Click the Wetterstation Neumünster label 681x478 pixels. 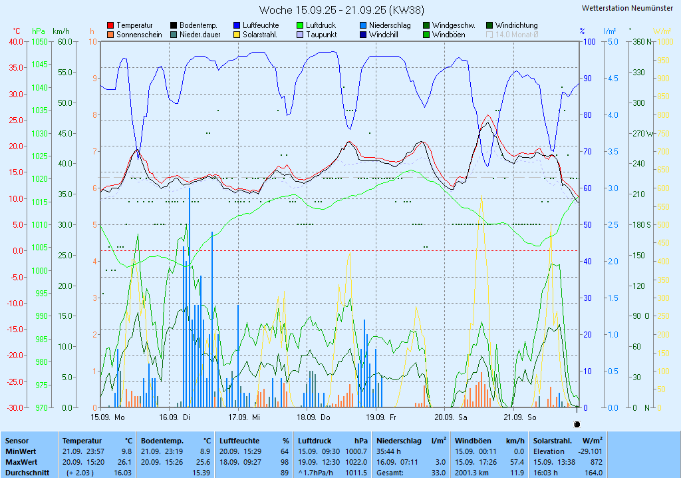point(626,8)
